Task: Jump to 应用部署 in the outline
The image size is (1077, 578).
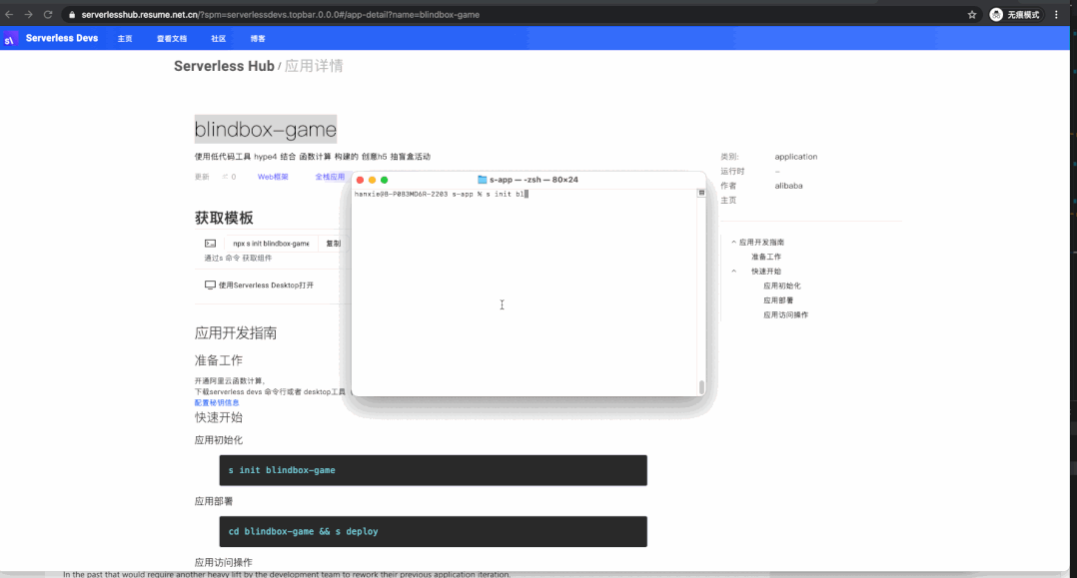Action: (778, 300)
